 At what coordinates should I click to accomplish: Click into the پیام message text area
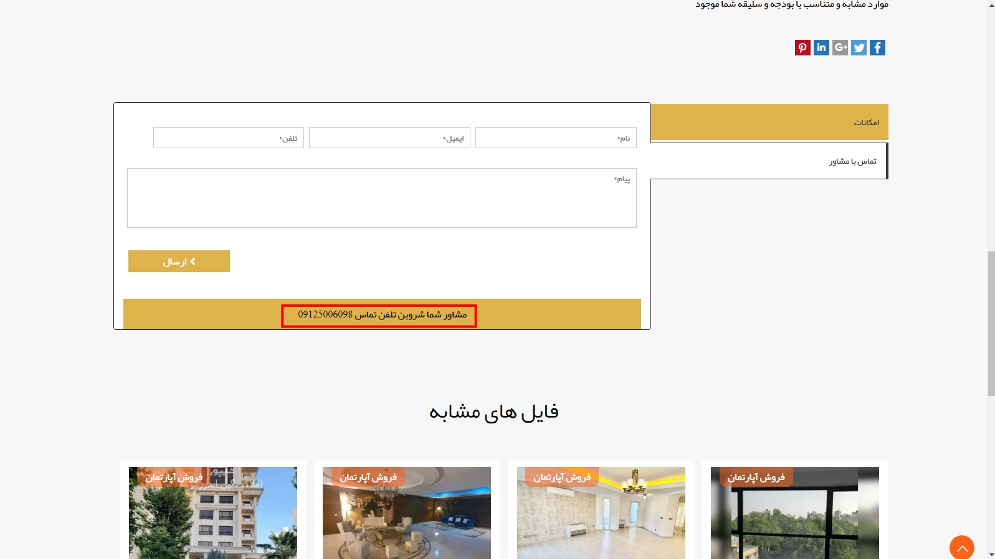tap(382, 198)
